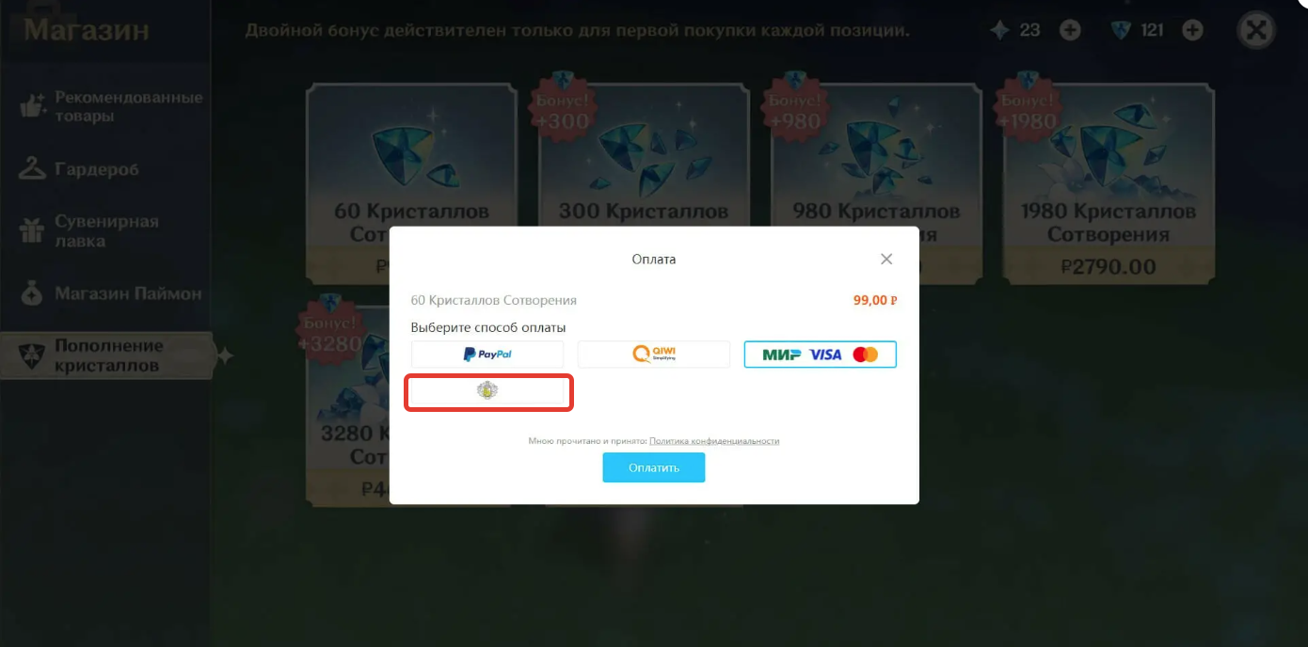Open the Политика конфиденциальности link
This screenshot has width=1308, height=647.
[x=714, y=441]
